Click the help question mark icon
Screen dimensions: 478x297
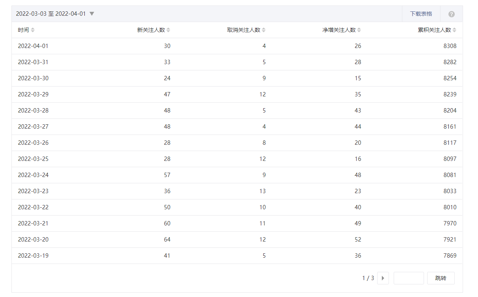[x=452, y=14]
